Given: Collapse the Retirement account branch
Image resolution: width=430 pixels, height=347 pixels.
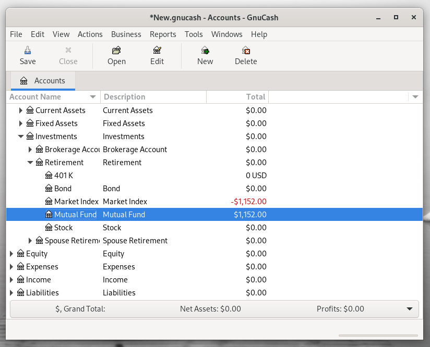Looking at the screenshot, I should (30, 163).
